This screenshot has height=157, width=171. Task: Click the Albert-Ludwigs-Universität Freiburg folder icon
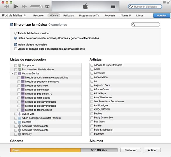pyautogui.click(x=20, y=118)
